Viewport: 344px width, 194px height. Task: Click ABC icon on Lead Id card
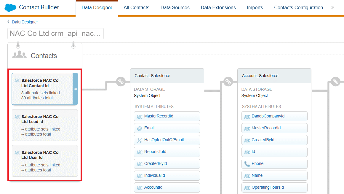pyautogui.click(x=17, y=117)
